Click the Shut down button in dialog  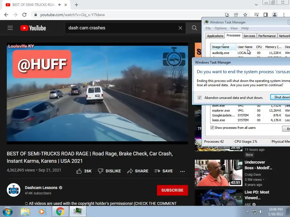pos(280,97)
